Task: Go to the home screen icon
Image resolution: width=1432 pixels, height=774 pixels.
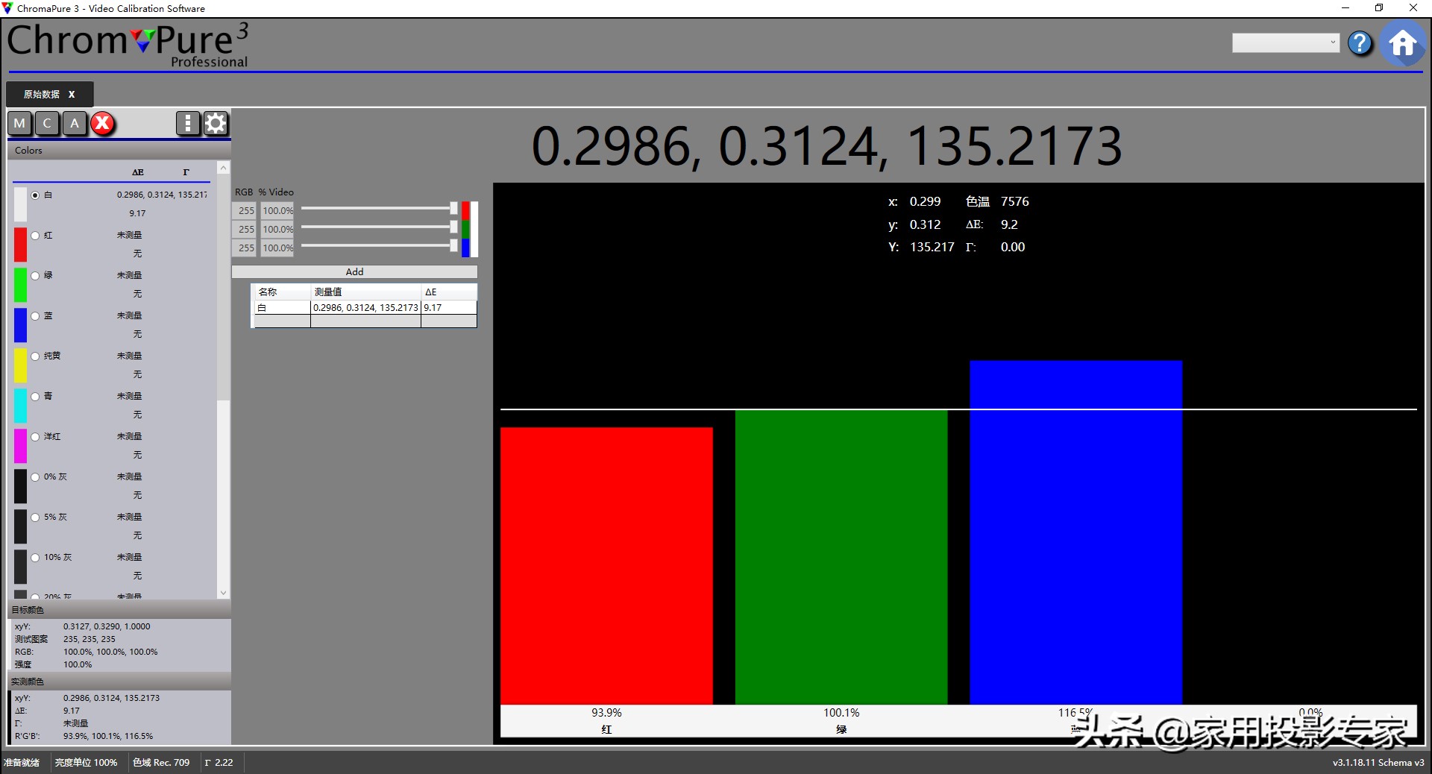Action: [x=1402, y=43]
